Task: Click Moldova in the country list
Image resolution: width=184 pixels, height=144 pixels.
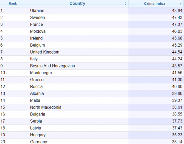Action: (38, 31)
